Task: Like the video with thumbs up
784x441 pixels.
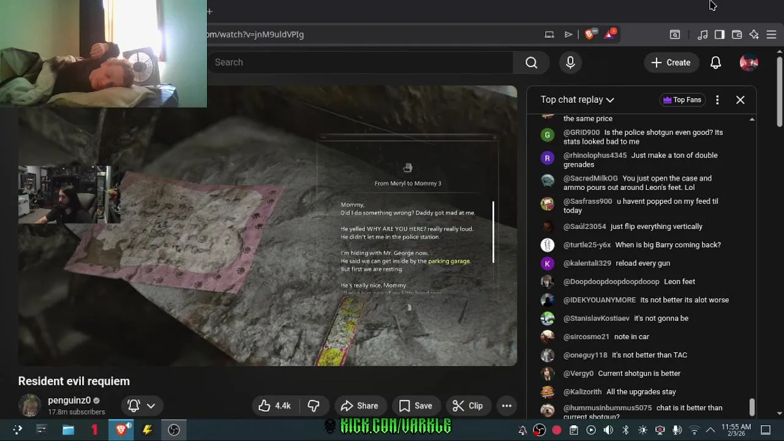Action: click(x=274, y=405)
